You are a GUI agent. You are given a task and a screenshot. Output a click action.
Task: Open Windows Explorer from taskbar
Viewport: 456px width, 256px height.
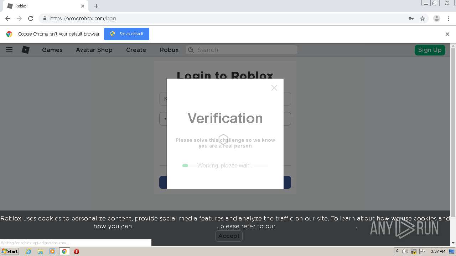pos(40,251)
